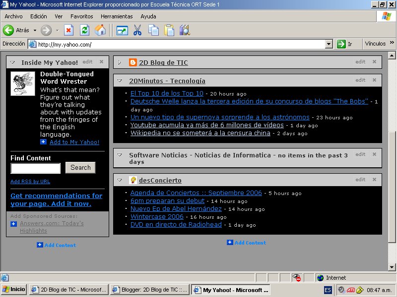This screenshot has height=297, width=397.
Task: Go back with the Atrás button
Action: 16,30
